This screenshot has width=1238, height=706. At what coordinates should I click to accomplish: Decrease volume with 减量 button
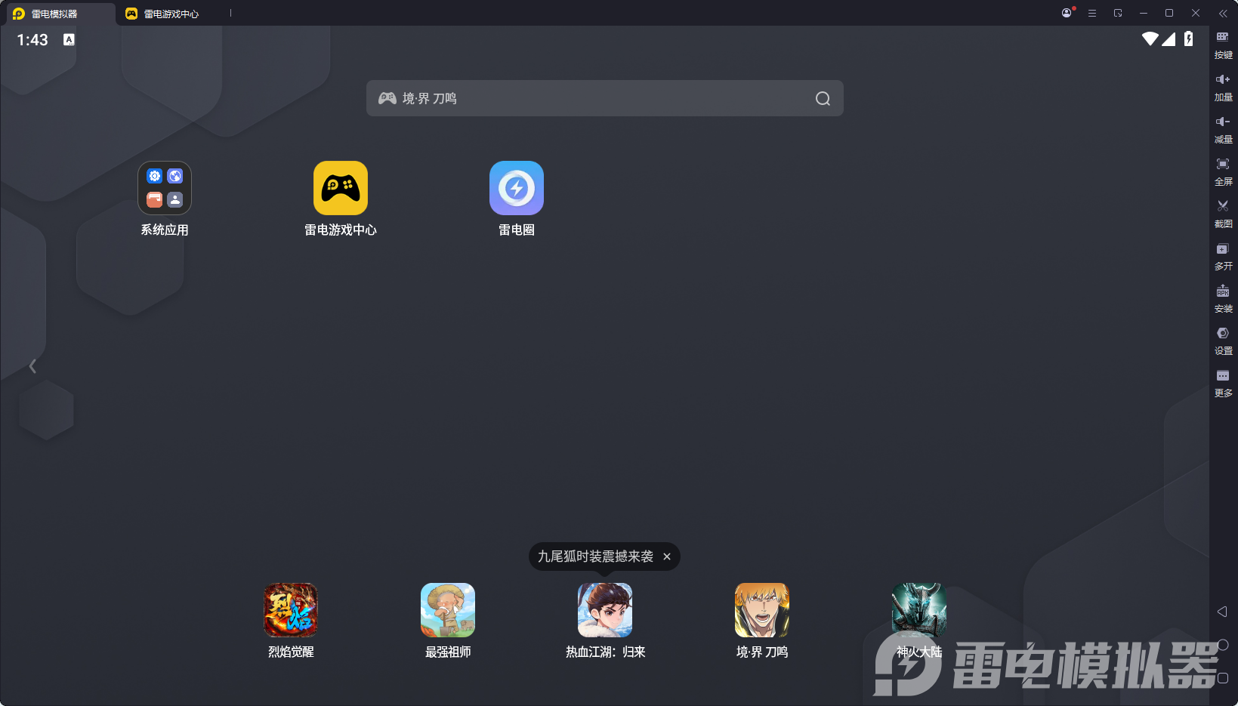(x=1223, y=130)
